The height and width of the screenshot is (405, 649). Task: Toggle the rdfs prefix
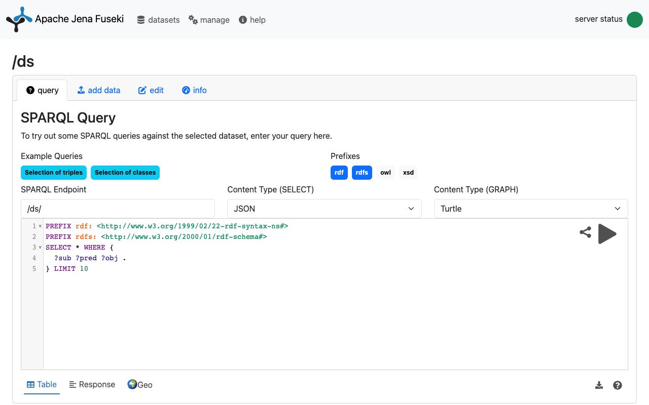(362, 173)
